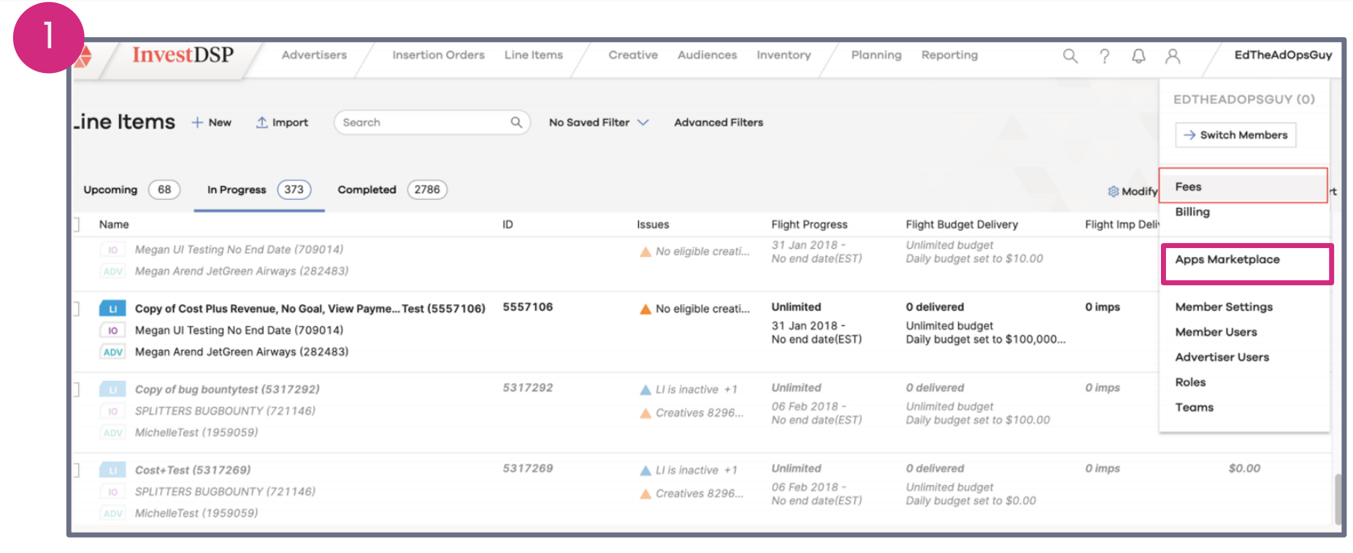Open the help question mark icon

coord(1104,56)
